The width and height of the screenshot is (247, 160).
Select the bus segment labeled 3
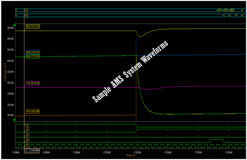(238, 15)
